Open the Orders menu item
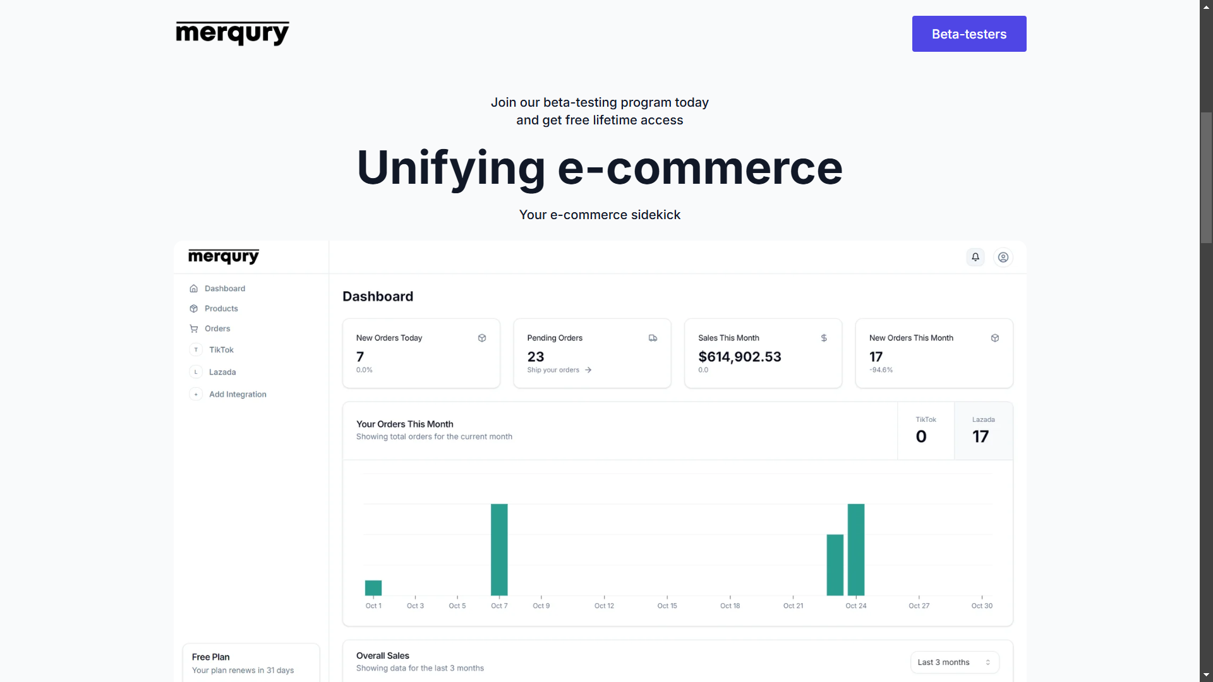 click(x=217, y=328)
